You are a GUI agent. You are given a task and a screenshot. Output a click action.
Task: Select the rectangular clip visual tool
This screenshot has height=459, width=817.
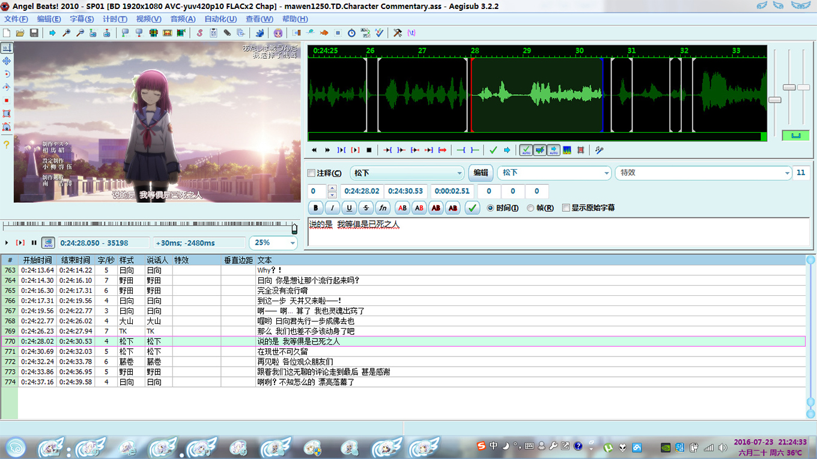pos(7,113)
